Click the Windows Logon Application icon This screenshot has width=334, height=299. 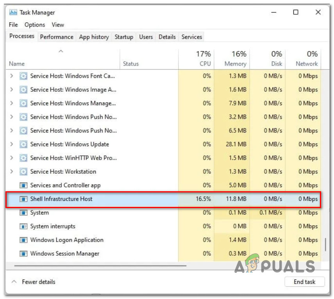(23, 240)
